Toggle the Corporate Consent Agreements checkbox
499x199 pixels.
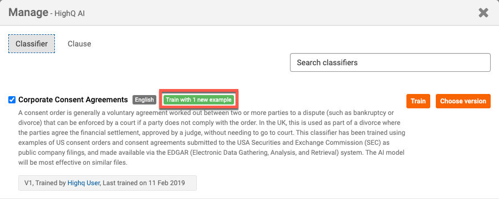[x=12, y=100]
